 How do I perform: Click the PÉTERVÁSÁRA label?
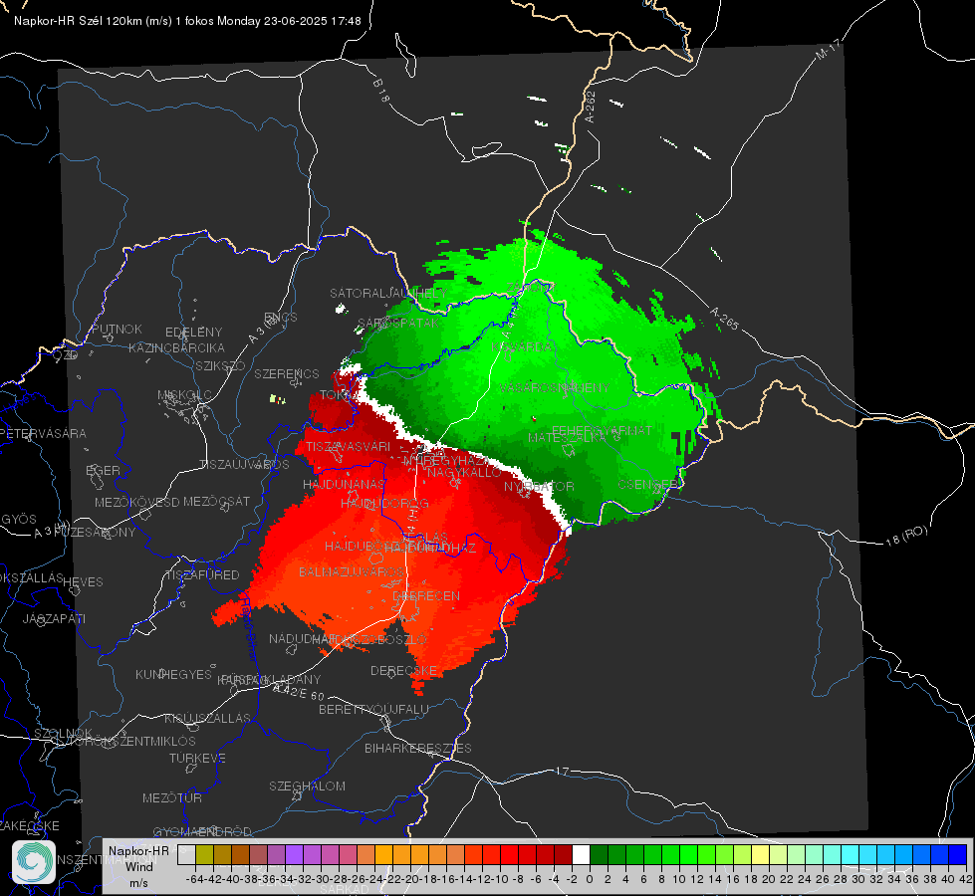43,434
